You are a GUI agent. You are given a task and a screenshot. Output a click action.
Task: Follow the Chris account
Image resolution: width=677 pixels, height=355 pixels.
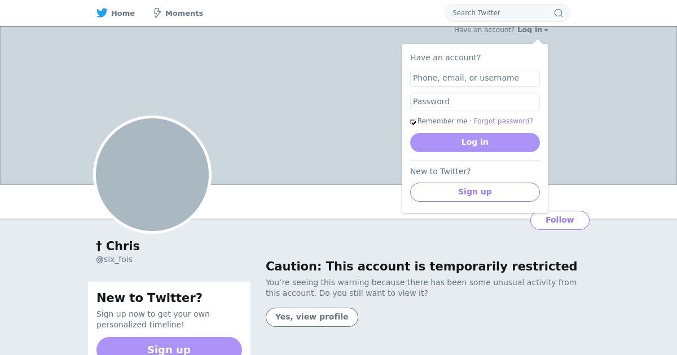tap(559, 220)
